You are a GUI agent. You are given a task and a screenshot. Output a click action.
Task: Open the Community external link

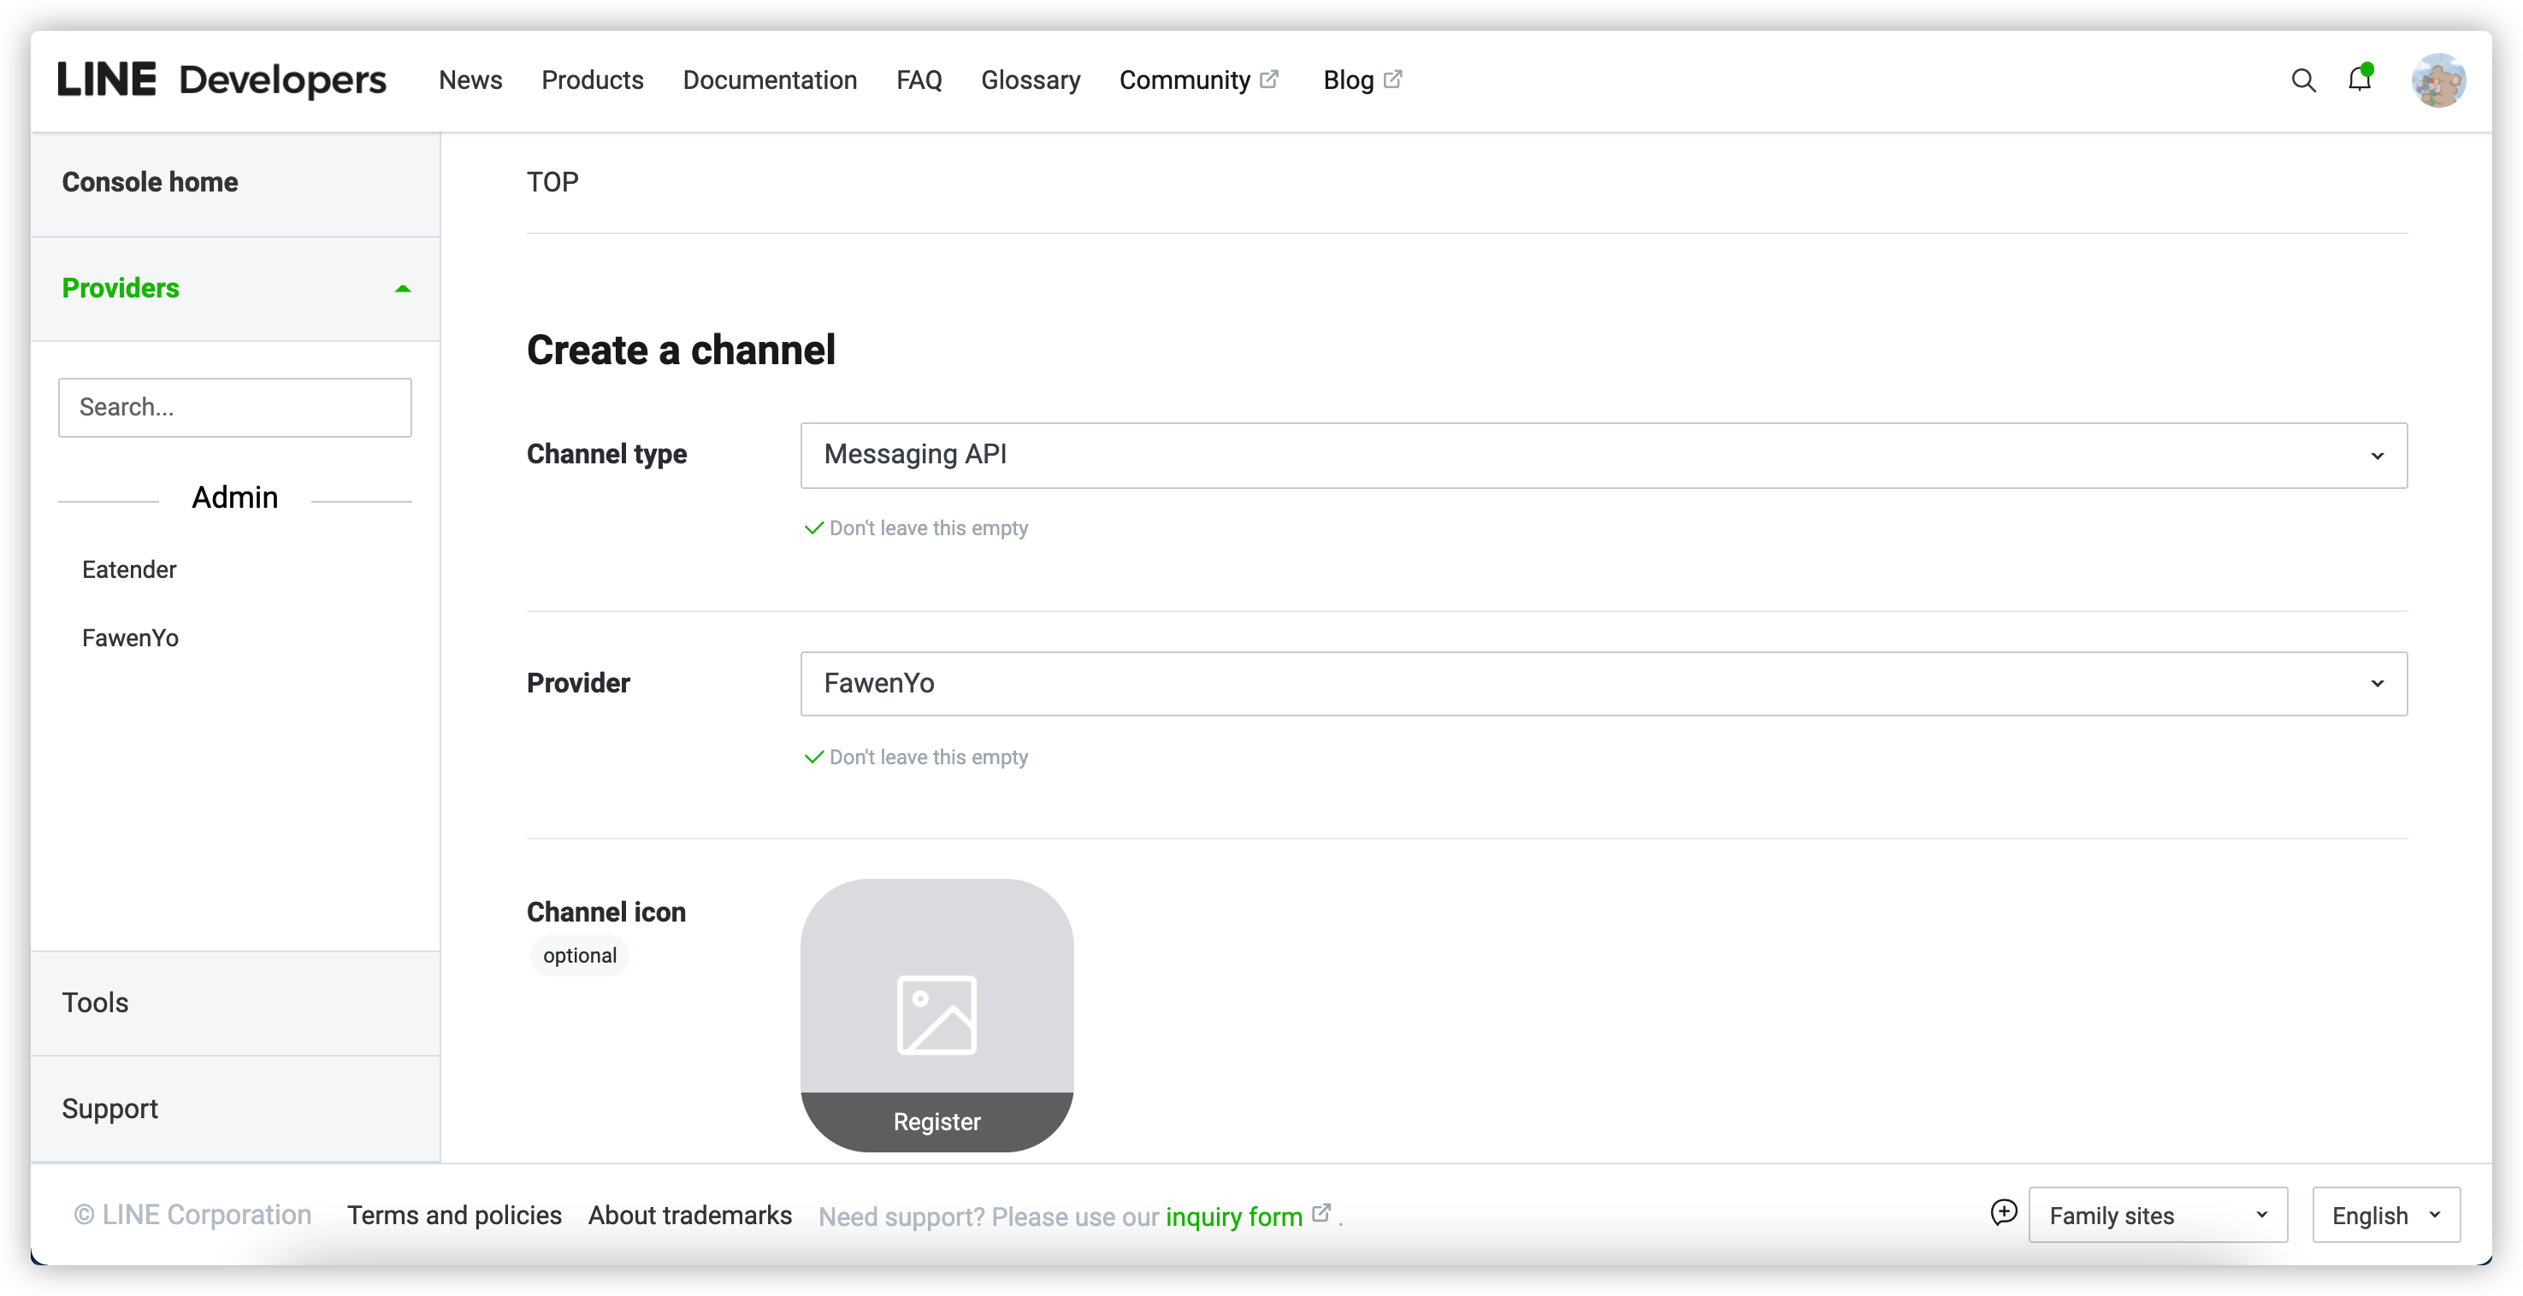coord(1198,80)
